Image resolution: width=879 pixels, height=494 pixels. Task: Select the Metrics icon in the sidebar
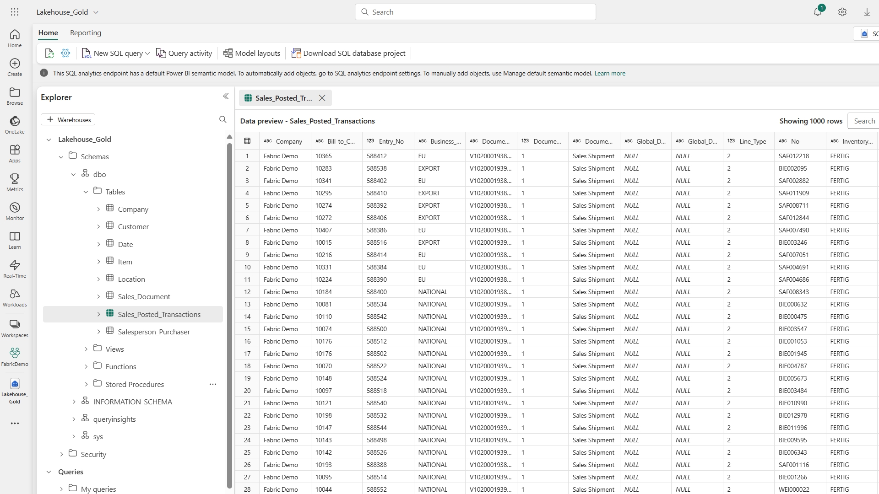[15, 182]
